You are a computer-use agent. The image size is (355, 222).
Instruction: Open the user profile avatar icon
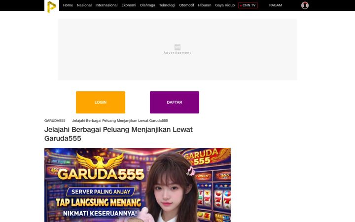click(305, 5)
